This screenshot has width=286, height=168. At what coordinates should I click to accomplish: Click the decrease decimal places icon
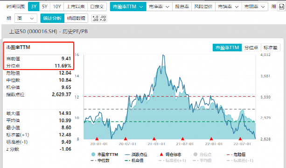(103, 18)
